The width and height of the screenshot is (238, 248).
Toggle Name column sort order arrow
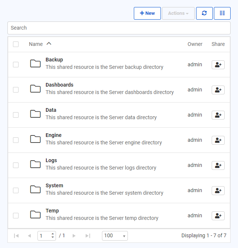pyautogui.click(x=49, y=44)
